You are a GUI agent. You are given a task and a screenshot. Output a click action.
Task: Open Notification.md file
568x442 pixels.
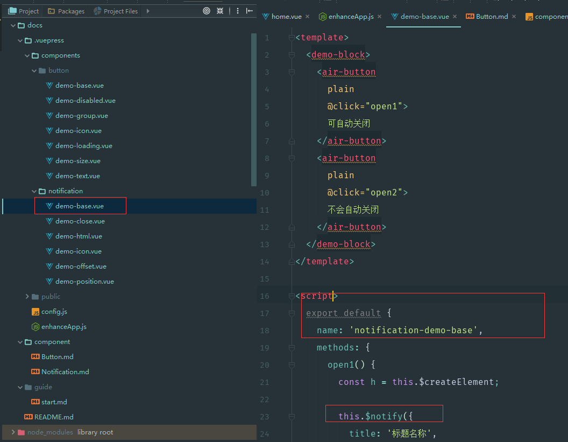65,372
